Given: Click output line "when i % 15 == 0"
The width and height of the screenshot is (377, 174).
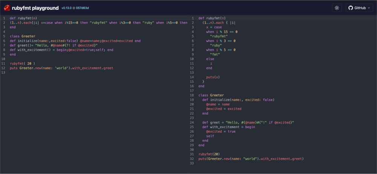Looking at the screenshot, I should (222, 32).
